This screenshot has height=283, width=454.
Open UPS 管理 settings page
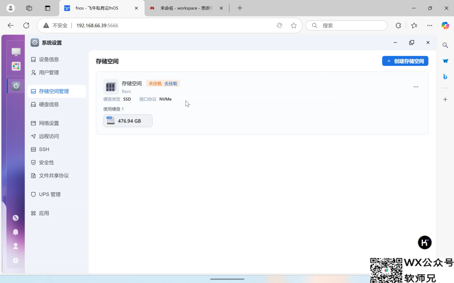[57, 195]
